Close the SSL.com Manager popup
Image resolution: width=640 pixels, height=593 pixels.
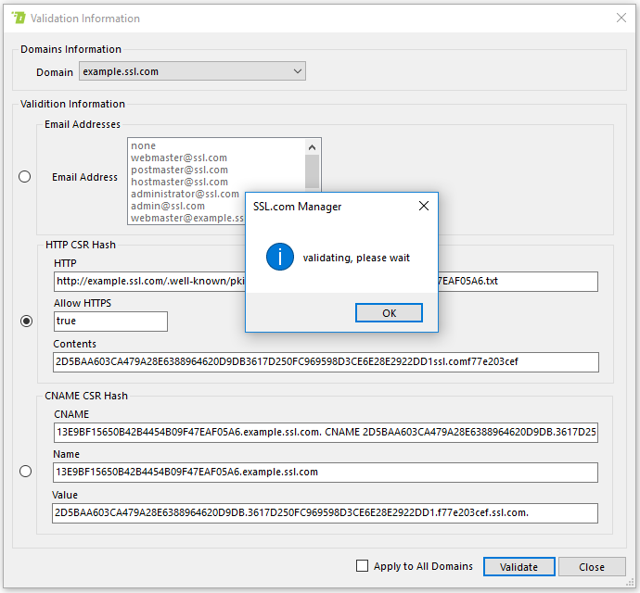tap(423, 207)
